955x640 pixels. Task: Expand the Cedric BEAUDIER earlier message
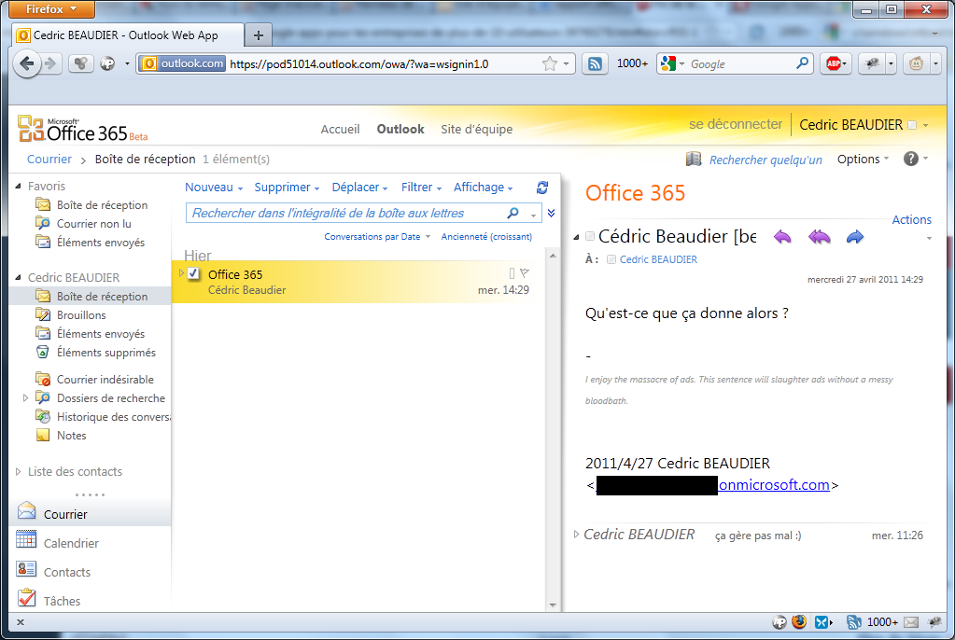coord(576,534)
